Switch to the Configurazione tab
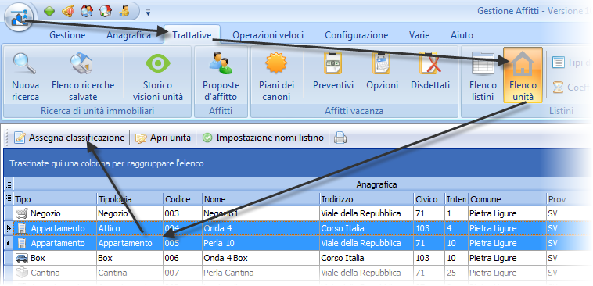Viewport: 593px width, 286px height. click(356, 35)
